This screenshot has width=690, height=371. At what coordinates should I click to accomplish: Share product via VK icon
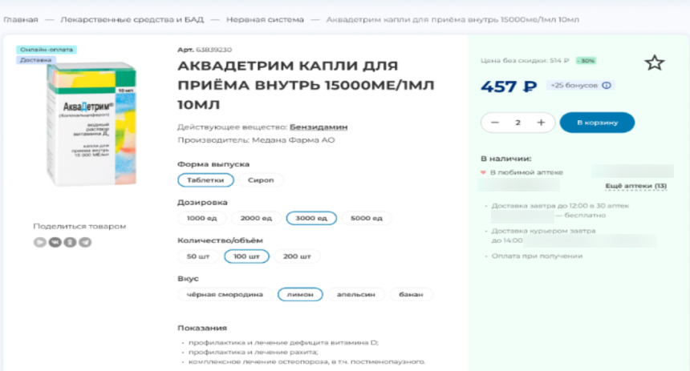[x=54, y=242]
